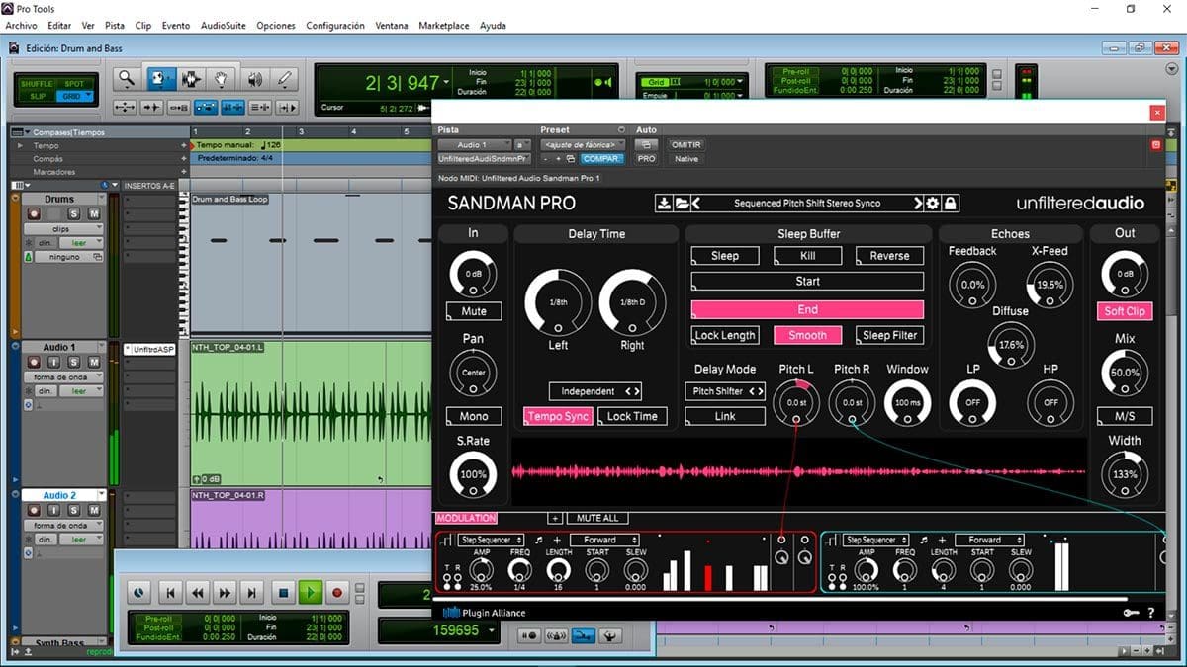
Task: Select the Pencil tool
Action: [285, 80]
